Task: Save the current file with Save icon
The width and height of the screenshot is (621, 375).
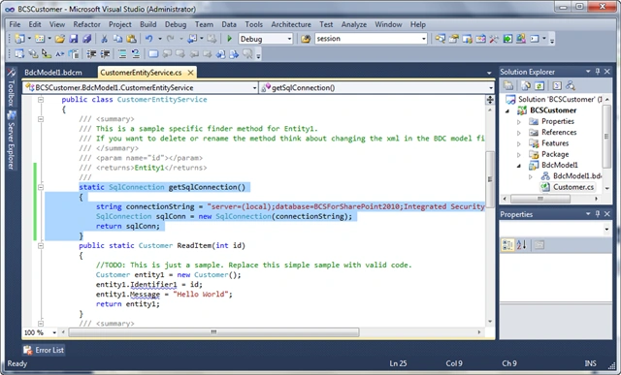Action: [x=74, y=39]
